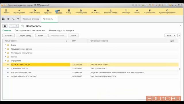Open the Справочники section
Viewport: 184px width, 104px height.
149,12
